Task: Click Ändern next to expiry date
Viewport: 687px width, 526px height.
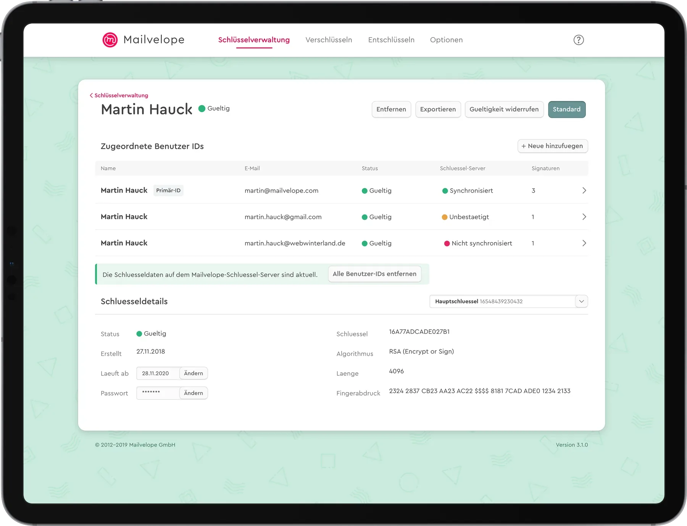Action: 194,373
